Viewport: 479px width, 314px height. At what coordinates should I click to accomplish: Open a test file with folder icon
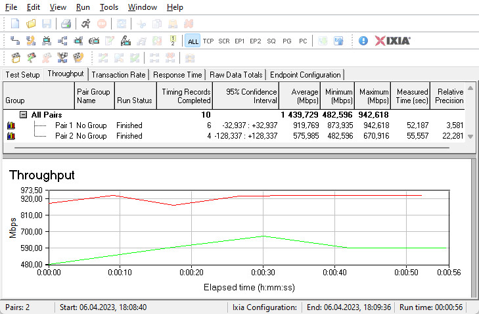tap(31, 24)
